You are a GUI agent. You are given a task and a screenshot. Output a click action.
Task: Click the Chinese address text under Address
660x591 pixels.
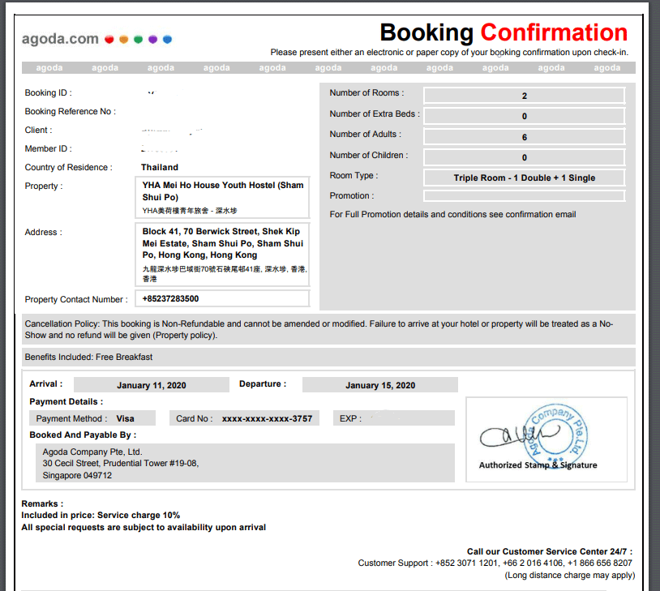pyautogui.click(x=225, y=274)
